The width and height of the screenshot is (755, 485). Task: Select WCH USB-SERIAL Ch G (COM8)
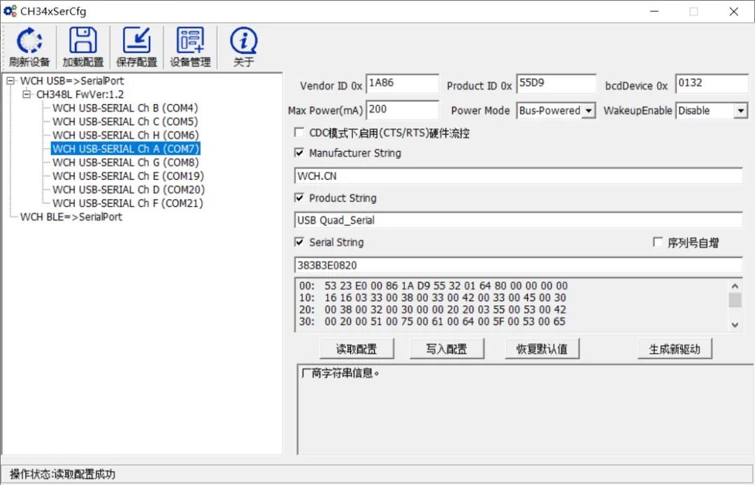(x=125, y=162)
